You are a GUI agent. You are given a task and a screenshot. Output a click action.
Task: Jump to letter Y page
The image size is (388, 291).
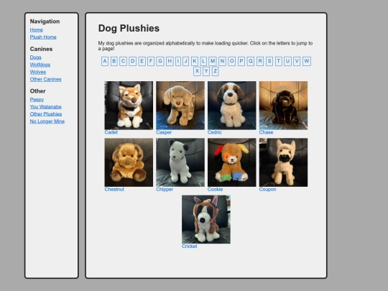click(206, 71)
